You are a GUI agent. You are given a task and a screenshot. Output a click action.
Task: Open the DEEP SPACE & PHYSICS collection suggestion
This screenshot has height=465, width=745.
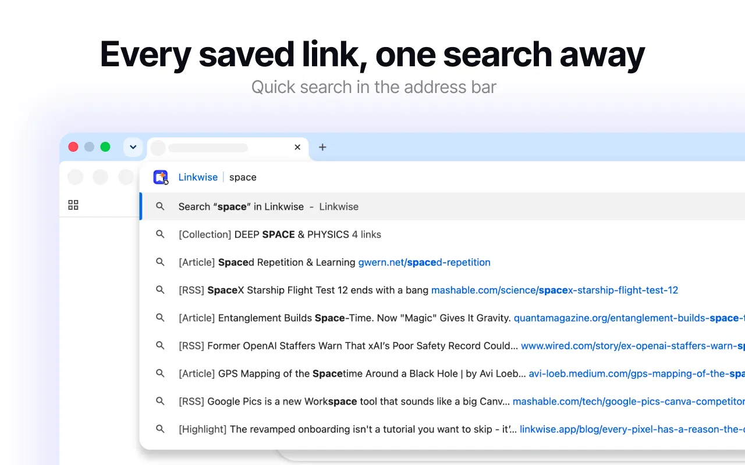pos(442,234)
